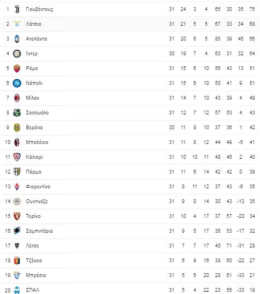Viewport: 260px width, 294px height.
Task: Click the Sassuolo green crest icon
Action: pyautogui.click(x=17, y=113)
